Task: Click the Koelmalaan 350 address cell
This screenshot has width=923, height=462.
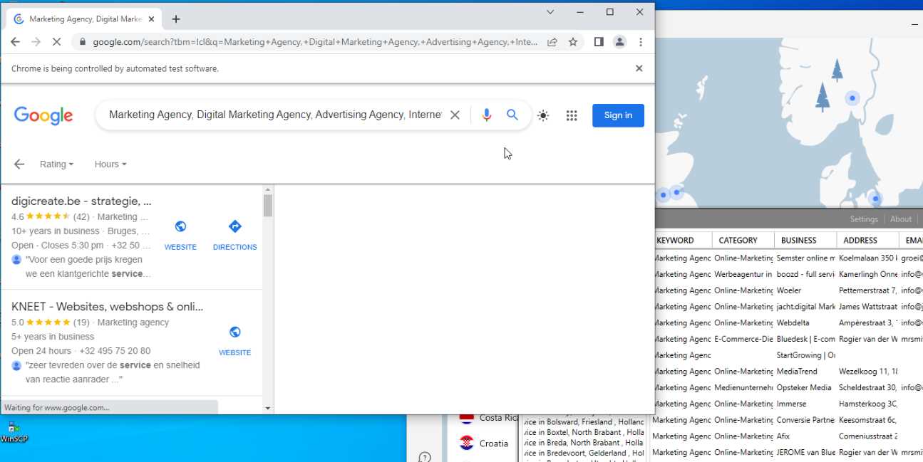Action: pos(867,258)
